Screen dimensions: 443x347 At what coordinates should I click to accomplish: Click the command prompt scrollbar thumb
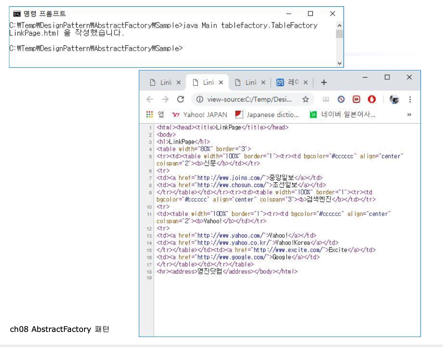tap(339, 34)
